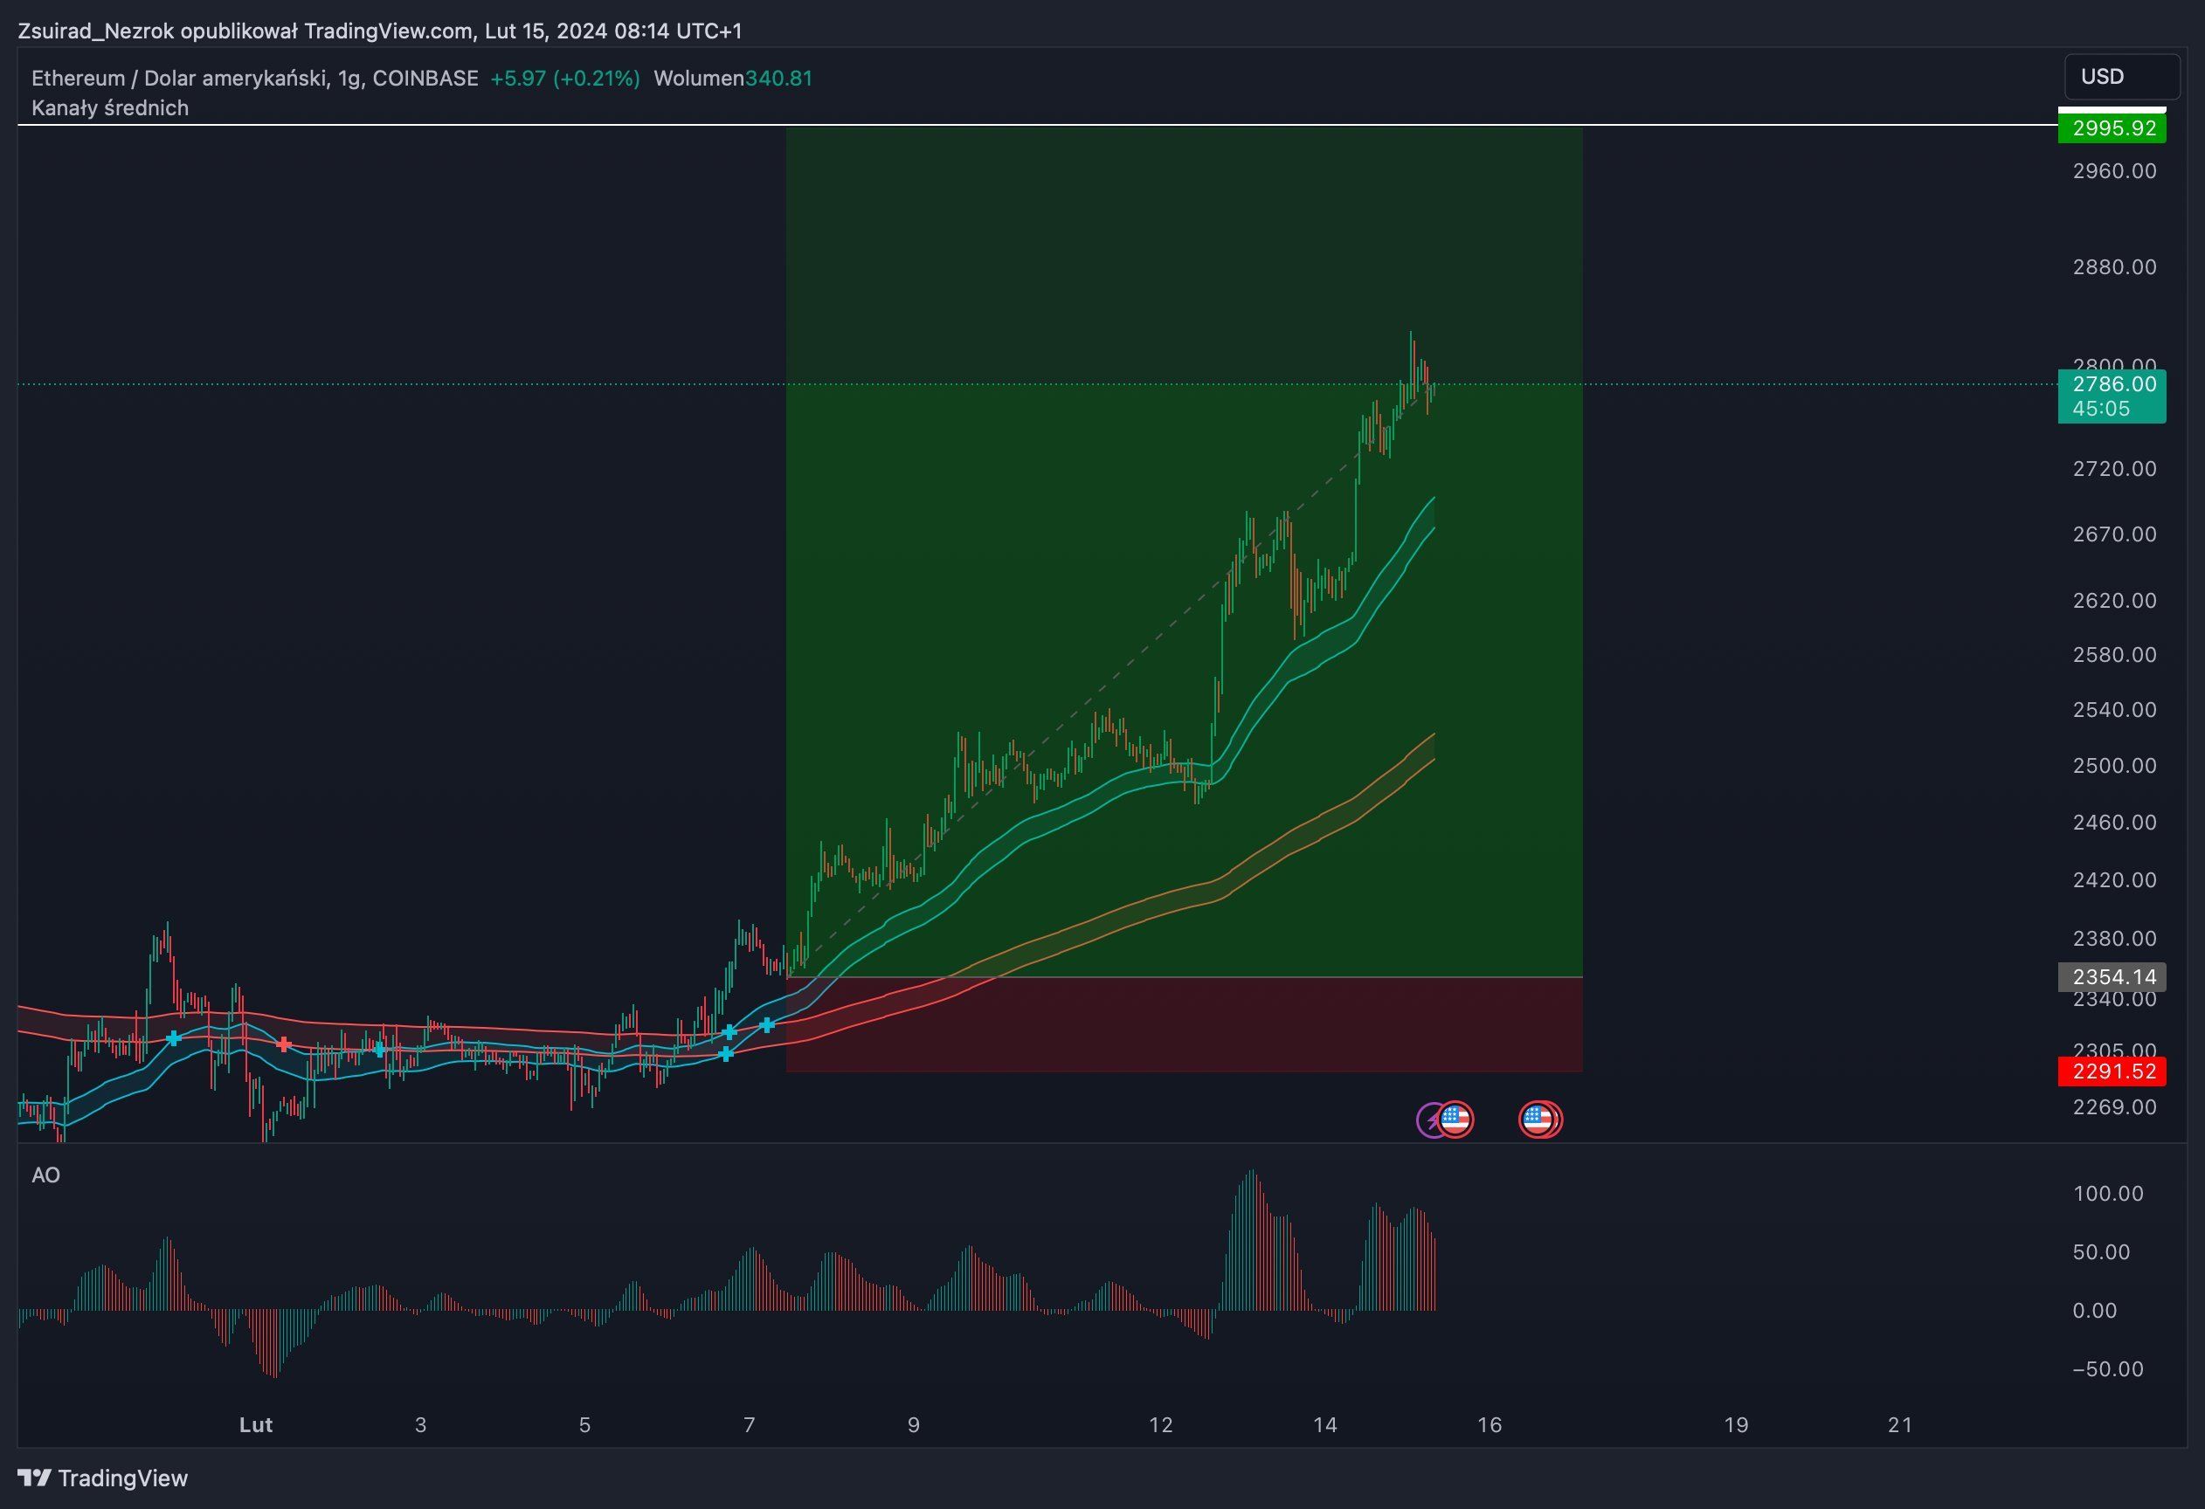Open the USD currency selector
This screenshot has height=1509, width=2205.
pos(2121,77)
